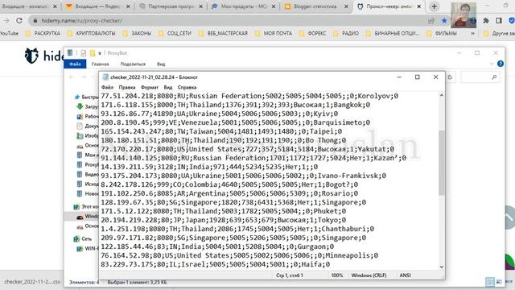Click the Notepad vertical scrollbar thumb
This screenshot has height=290, width=515.
pos(441,163)
